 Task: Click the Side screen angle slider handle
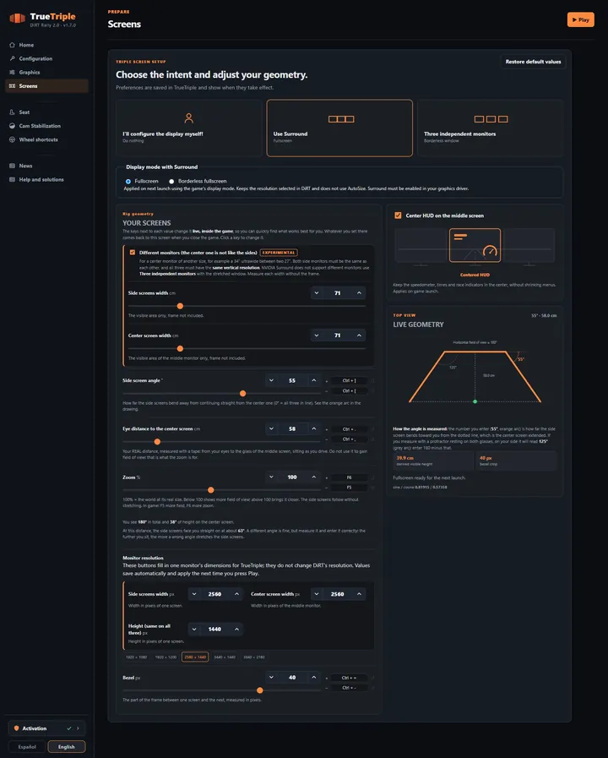[x=243, y=394]
